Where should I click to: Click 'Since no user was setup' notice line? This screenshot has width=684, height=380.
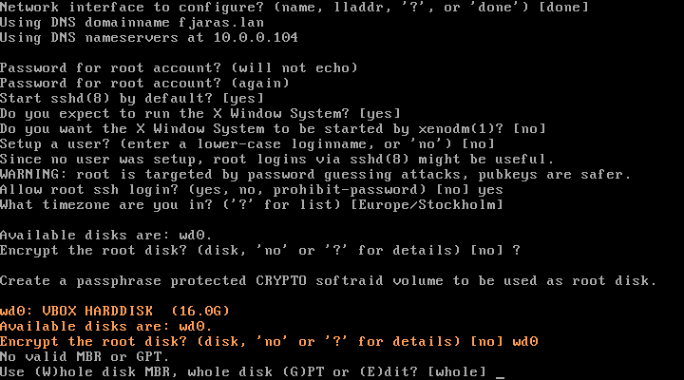275,160
